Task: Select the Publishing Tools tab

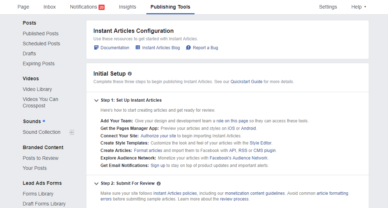Action: [x=170, y=7]
